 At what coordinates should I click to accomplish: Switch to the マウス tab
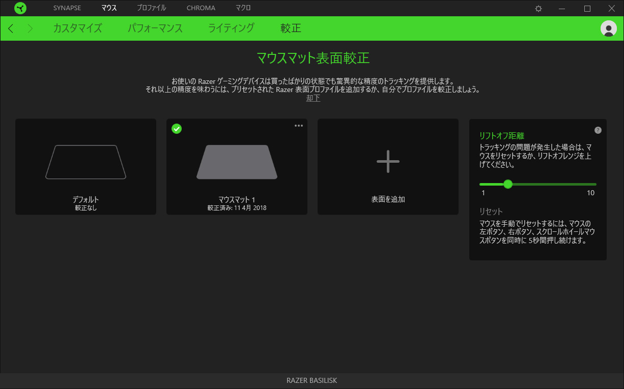tap(109, 8)
